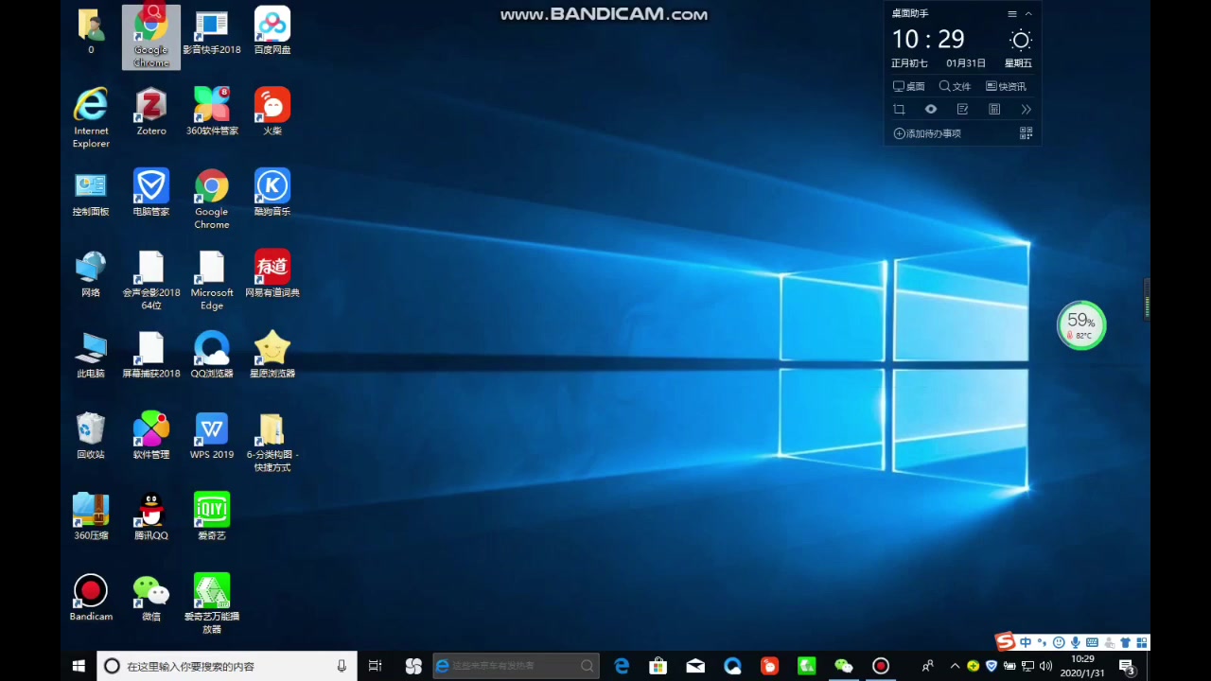1211x681 pixels.
Task: Open the notes tool in 桌面助手
Action: [962, 109]
